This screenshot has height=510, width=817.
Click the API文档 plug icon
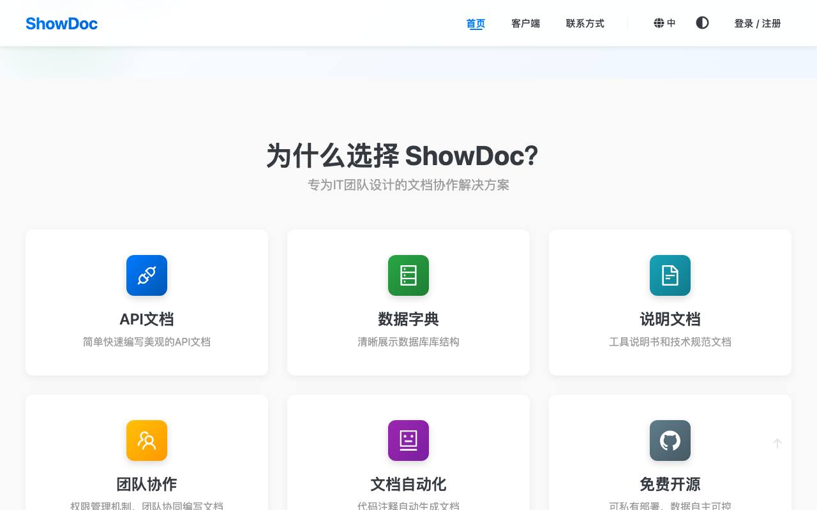pyautogui.click(x=147, y=275)
